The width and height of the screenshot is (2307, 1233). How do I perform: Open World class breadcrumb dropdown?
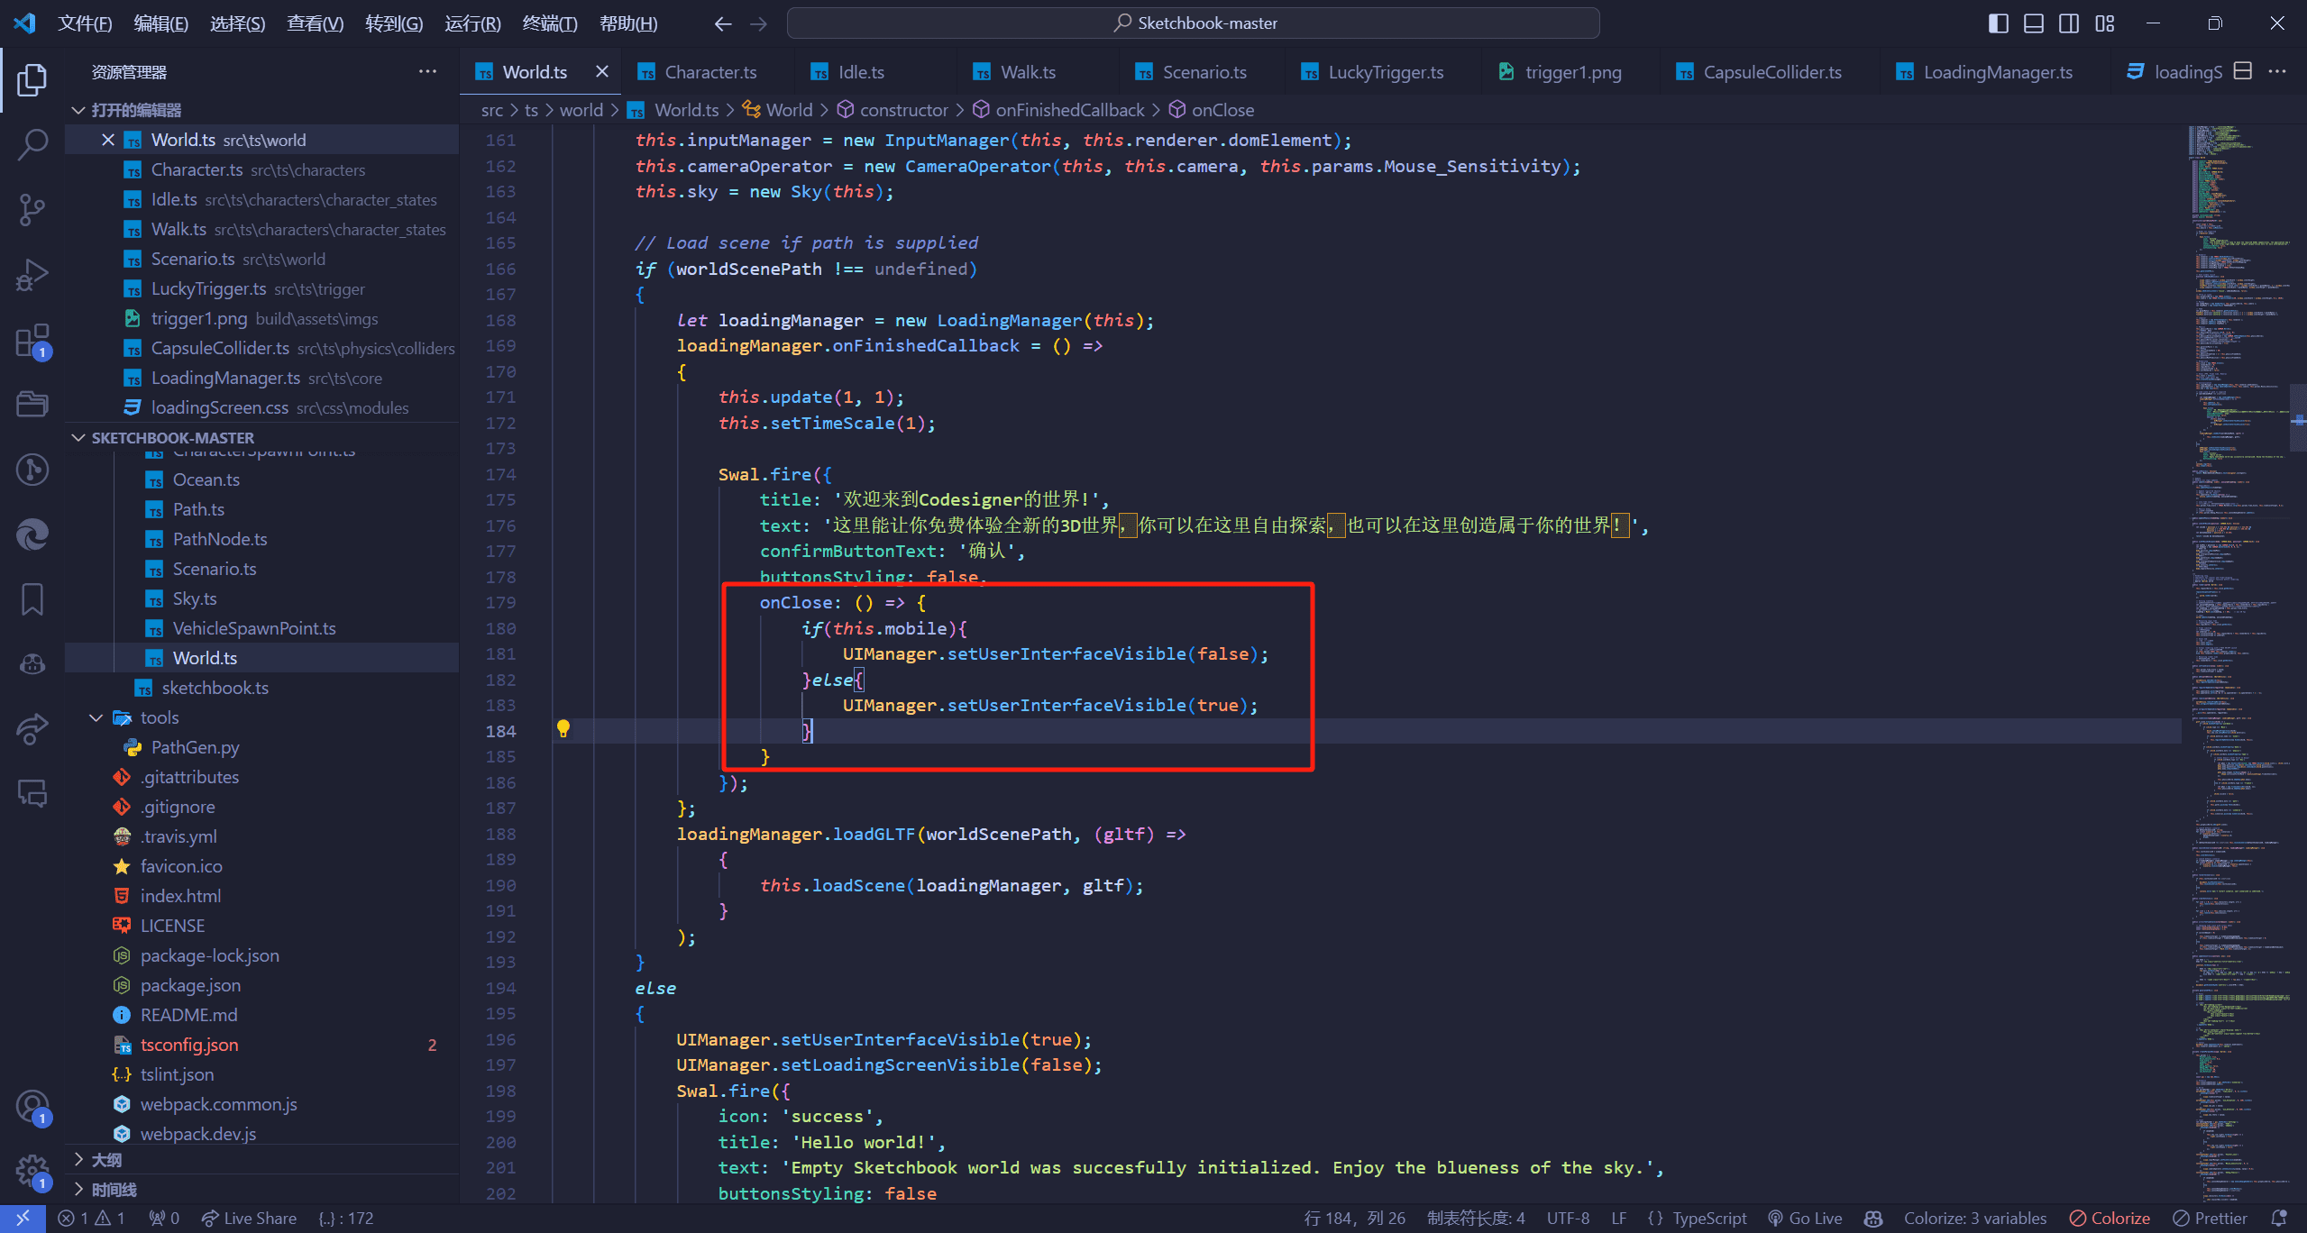tap(777, 110)
